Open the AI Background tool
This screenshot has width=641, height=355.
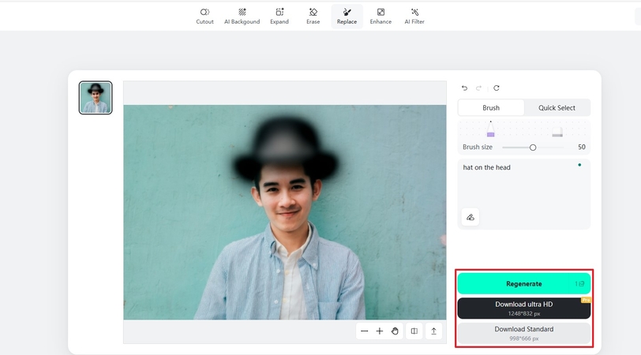coord(242,17)
